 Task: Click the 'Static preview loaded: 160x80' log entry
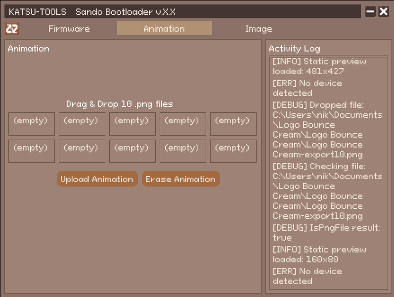click(x=320, y=254)
